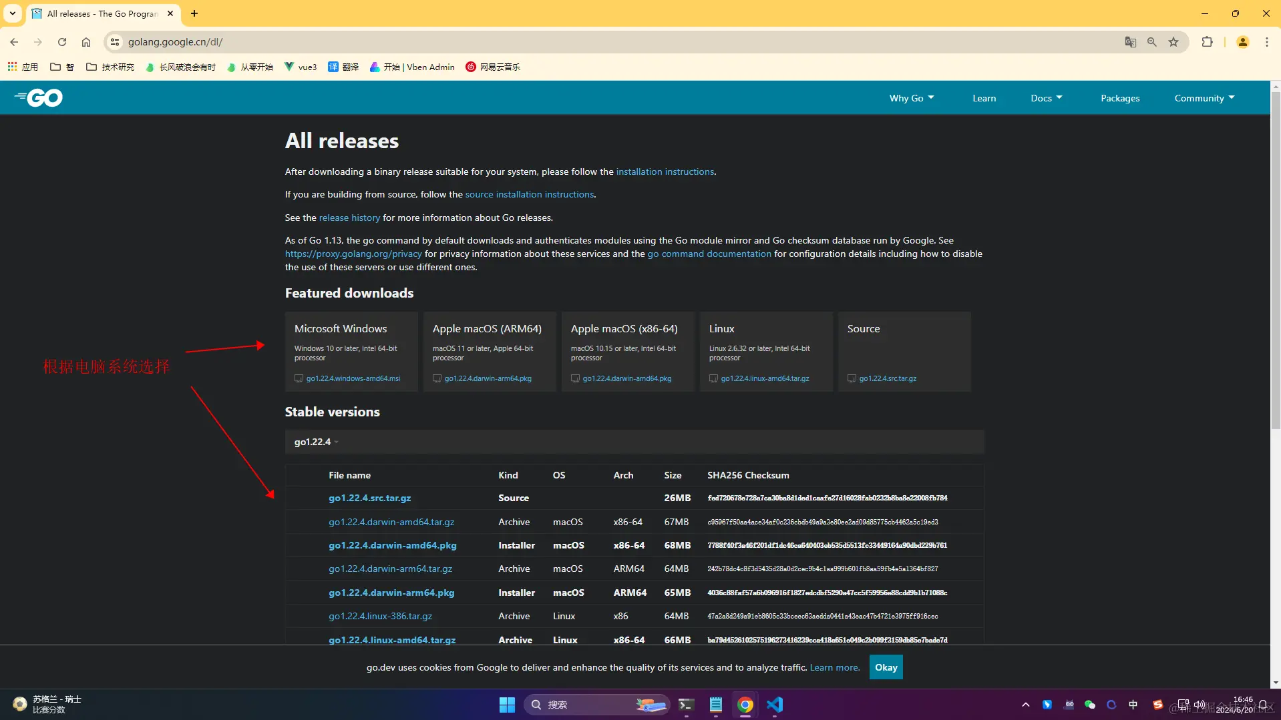Open the 网易云音乐 bookmark
Image resolution: width=1281 pixels, height=720 pixels.
click(493, 67)
